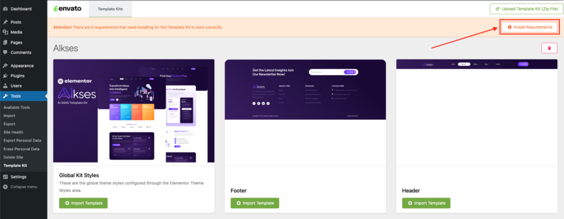Click the Media icon in sidebar
Viewport: 564px width, 219px height.
6,32
